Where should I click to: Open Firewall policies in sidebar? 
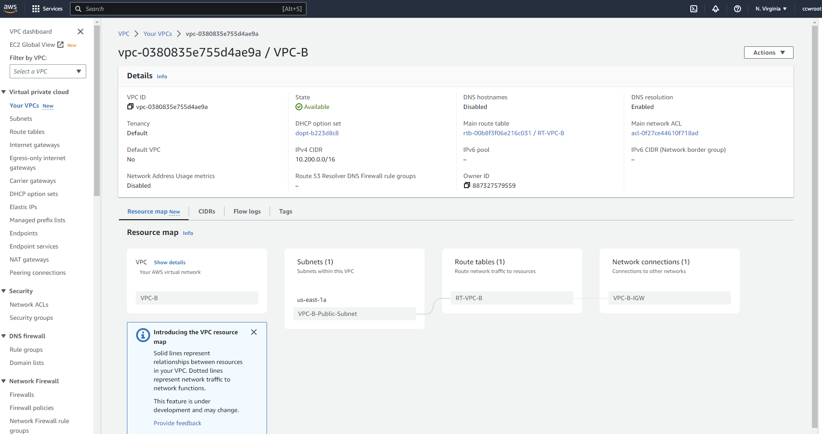tap(32, 408)
